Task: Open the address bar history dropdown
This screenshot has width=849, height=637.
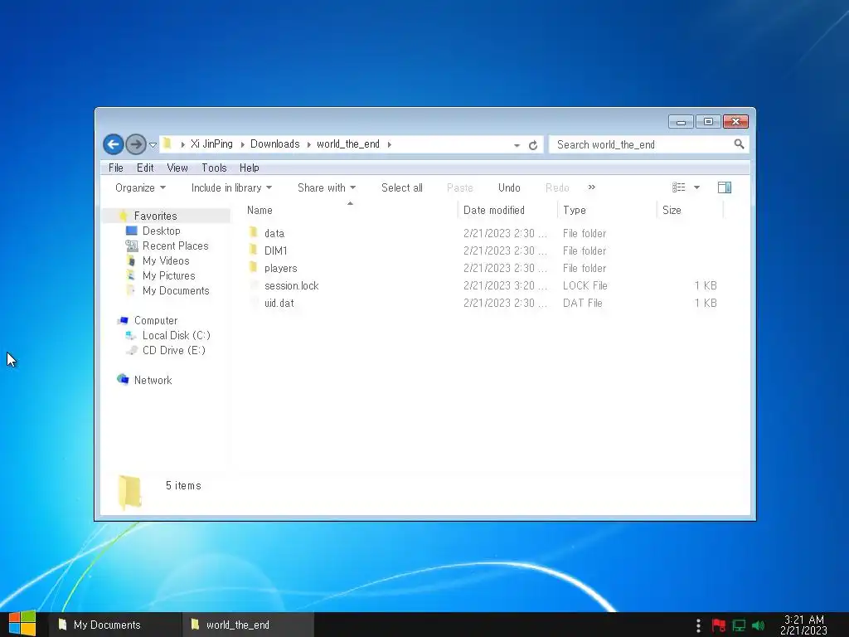Action: (x=517, y=145)
